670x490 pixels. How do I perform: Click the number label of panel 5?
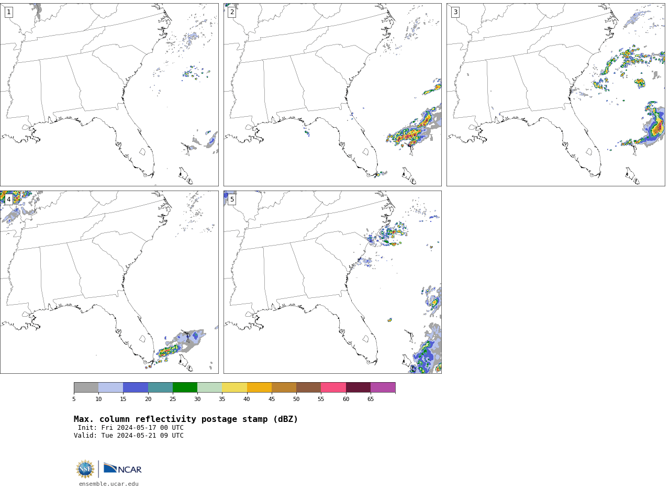232,199
